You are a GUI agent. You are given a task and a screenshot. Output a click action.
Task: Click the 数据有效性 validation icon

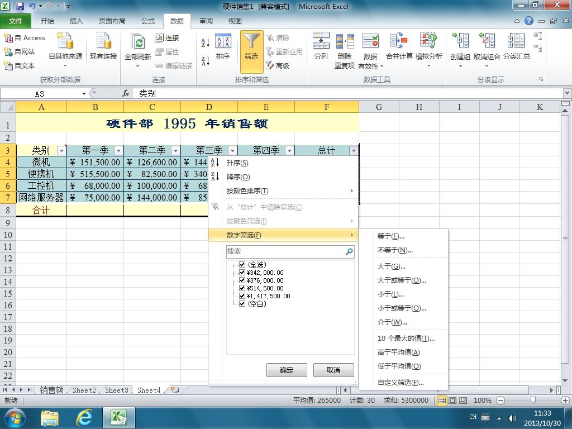(x=370, y=40)
